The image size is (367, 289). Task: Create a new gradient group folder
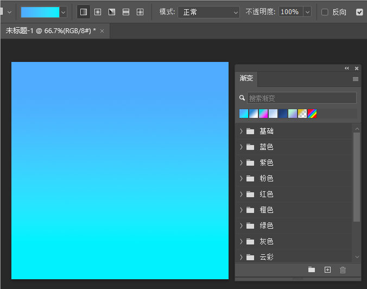pyautogui.click(x=311, y=269)
